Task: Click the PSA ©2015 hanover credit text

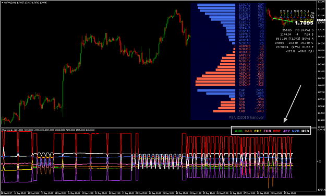Action: click(246, 118)
